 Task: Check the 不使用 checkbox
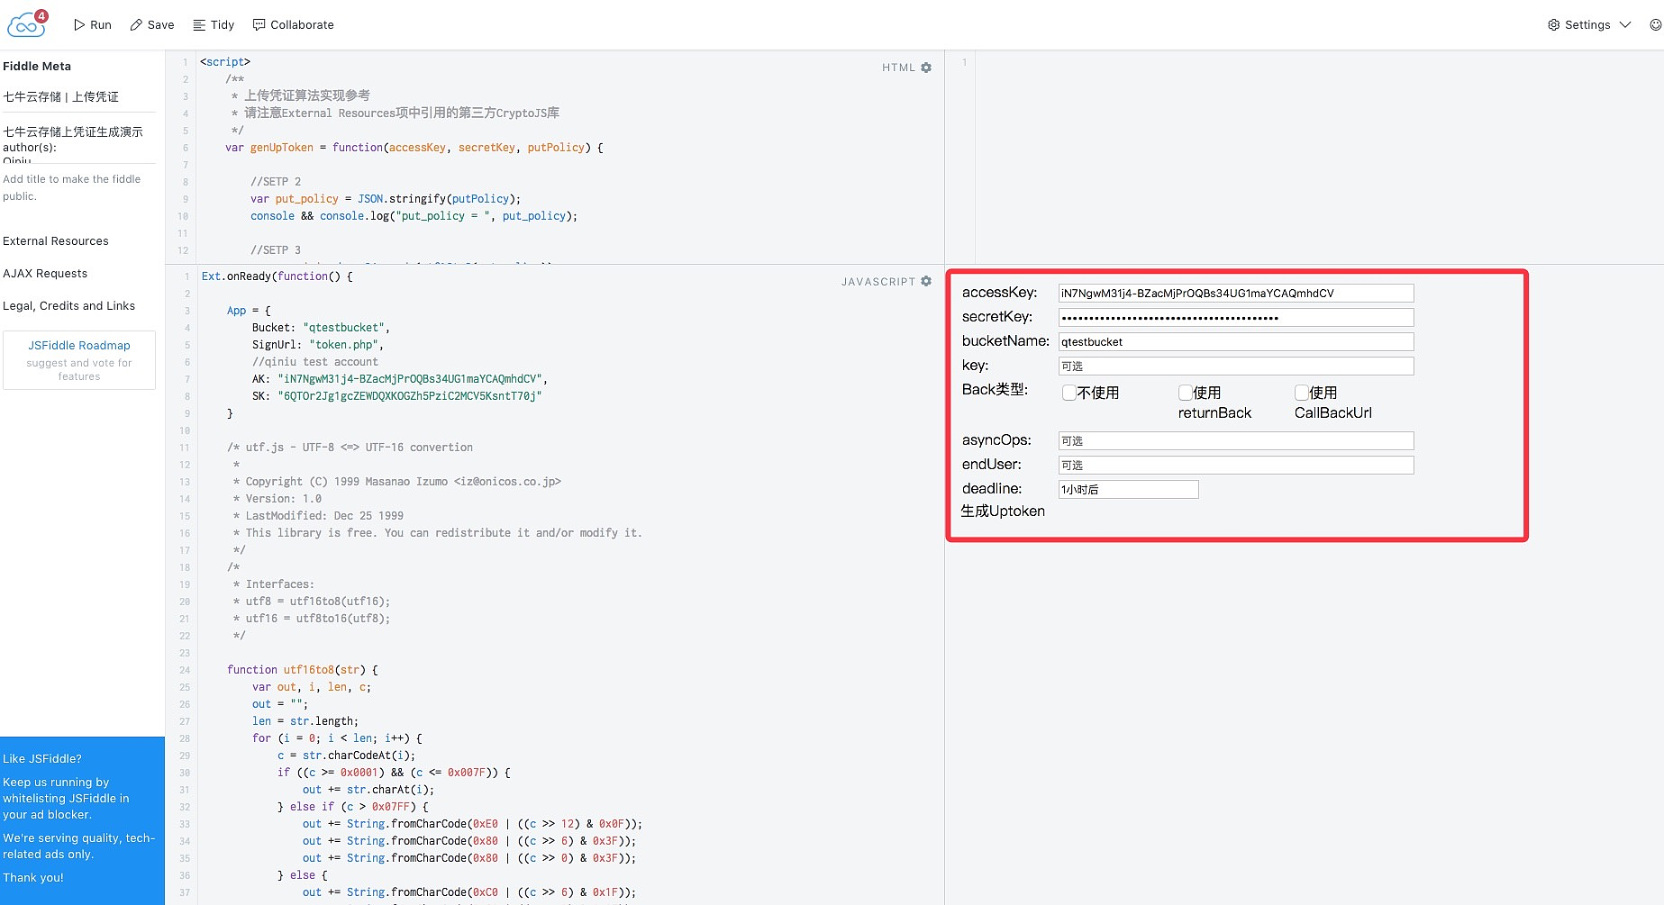click(x=1069, y=393)
